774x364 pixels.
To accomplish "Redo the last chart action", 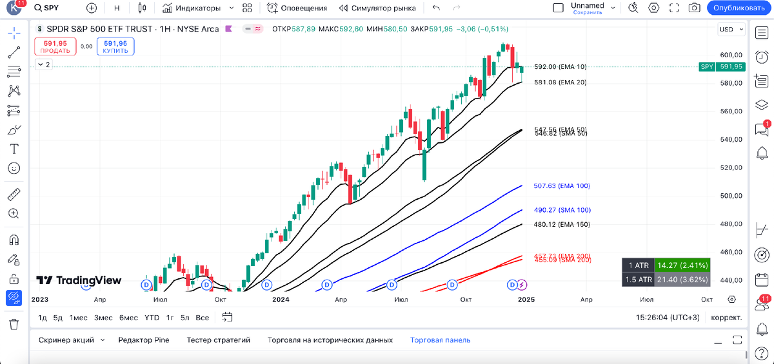I will click(x=457, y=8).
